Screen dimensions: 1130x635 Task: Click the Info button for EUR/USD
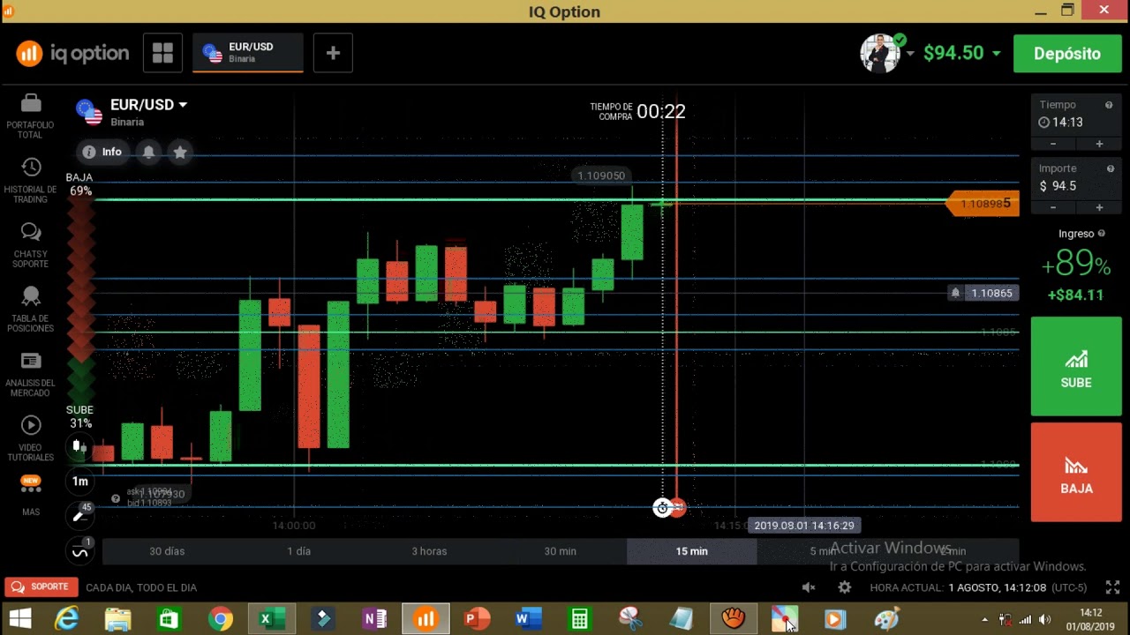click(x=102, y=152)
